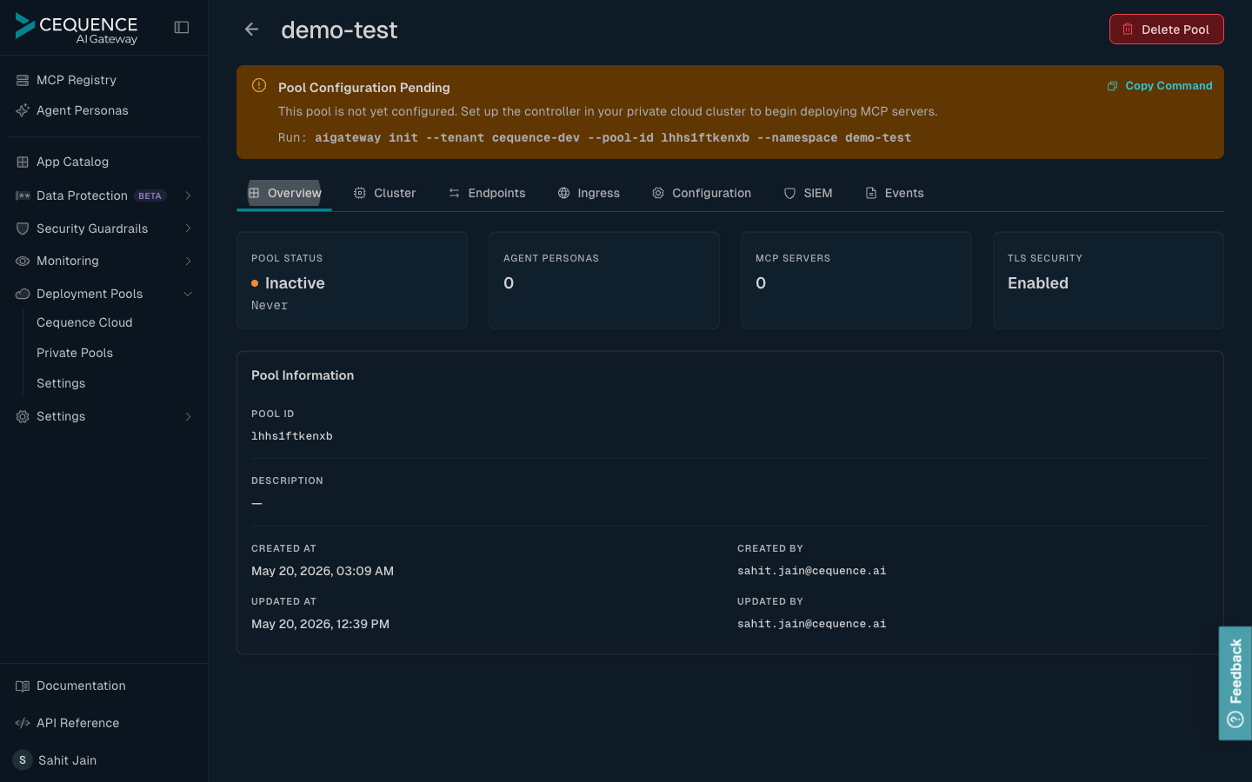Open Cequence Cloud under Deployment Pools
1252x782 pixels.
pos(84,322)
